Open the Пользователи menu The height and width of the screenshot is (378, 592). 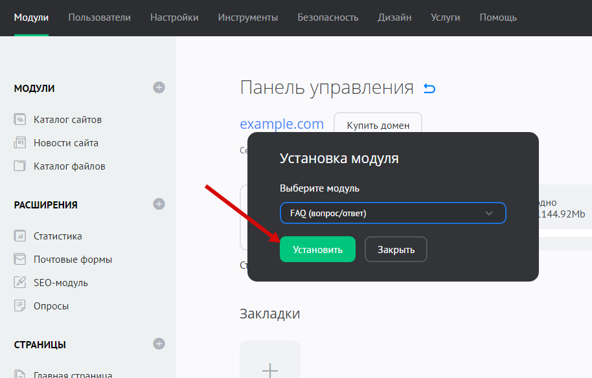(99, 17)
